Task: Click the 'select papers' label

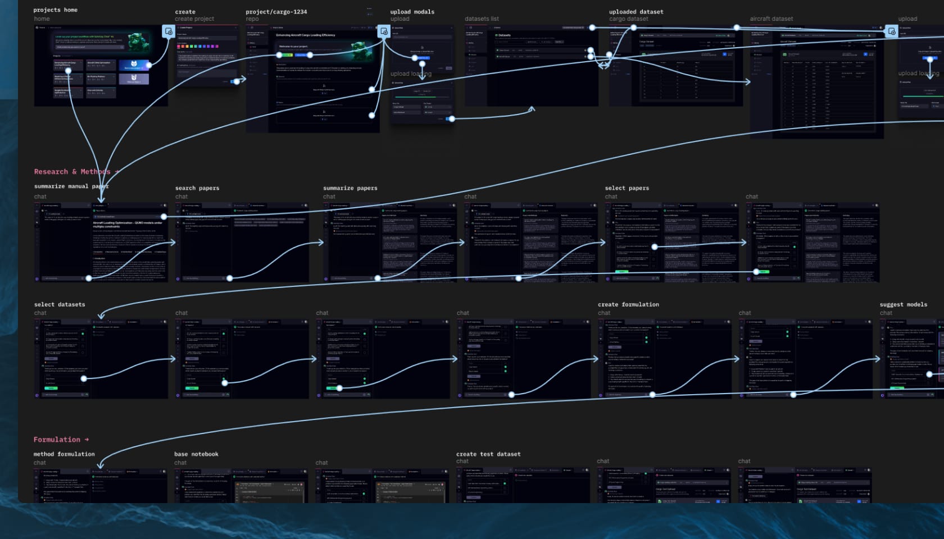Action: [627, 188]
